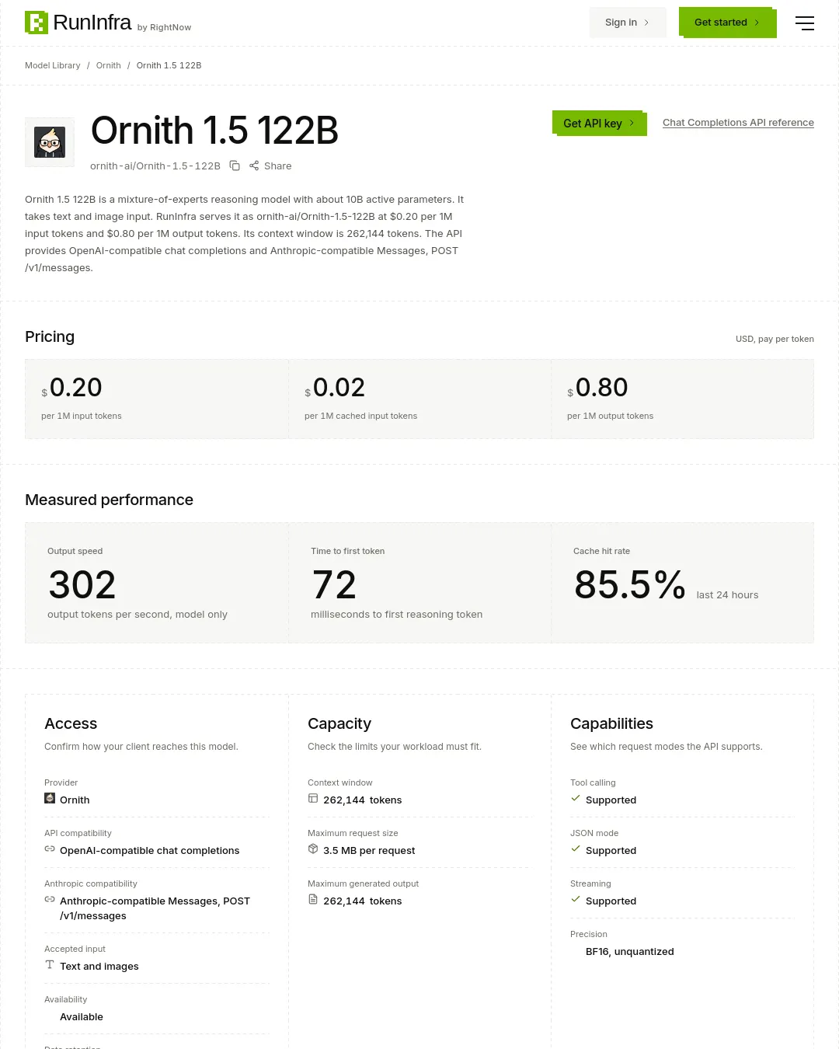
Task: Click the USD, pay per token note
Action: pos(775,339)
